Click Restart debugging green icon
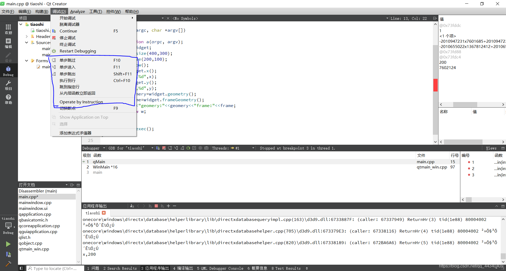Viewport: 506px width, 271px height. [188, 148]
